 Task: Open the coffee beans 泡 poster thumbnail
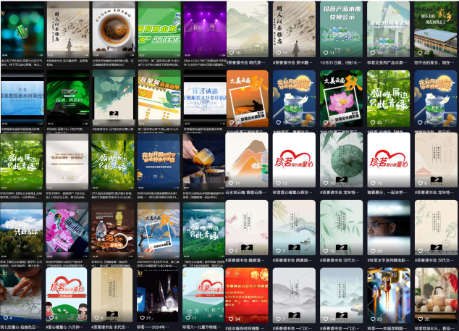(x=113, y=230)
